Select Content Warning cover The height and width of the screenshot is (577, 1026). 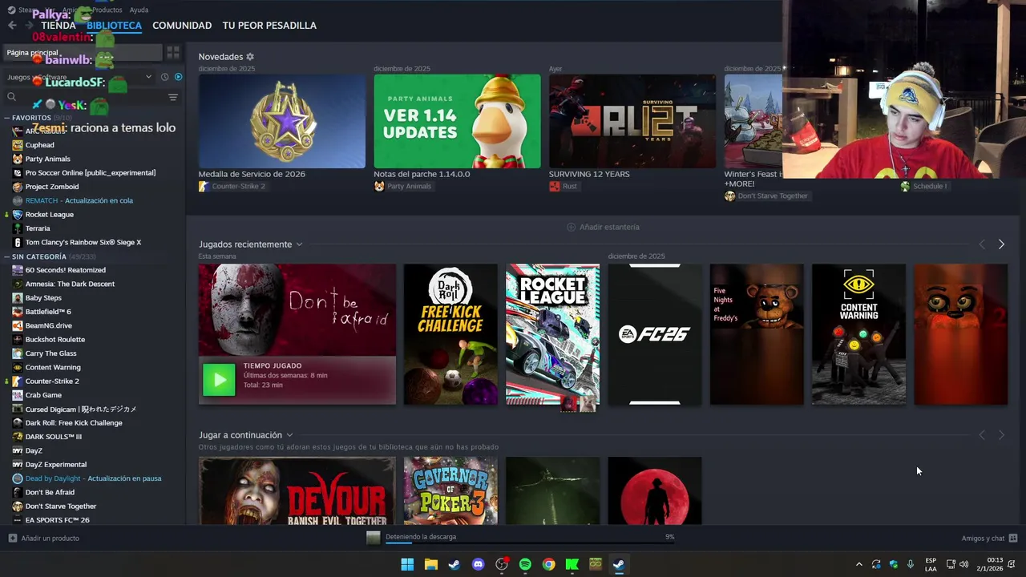(x=858, y=334)
